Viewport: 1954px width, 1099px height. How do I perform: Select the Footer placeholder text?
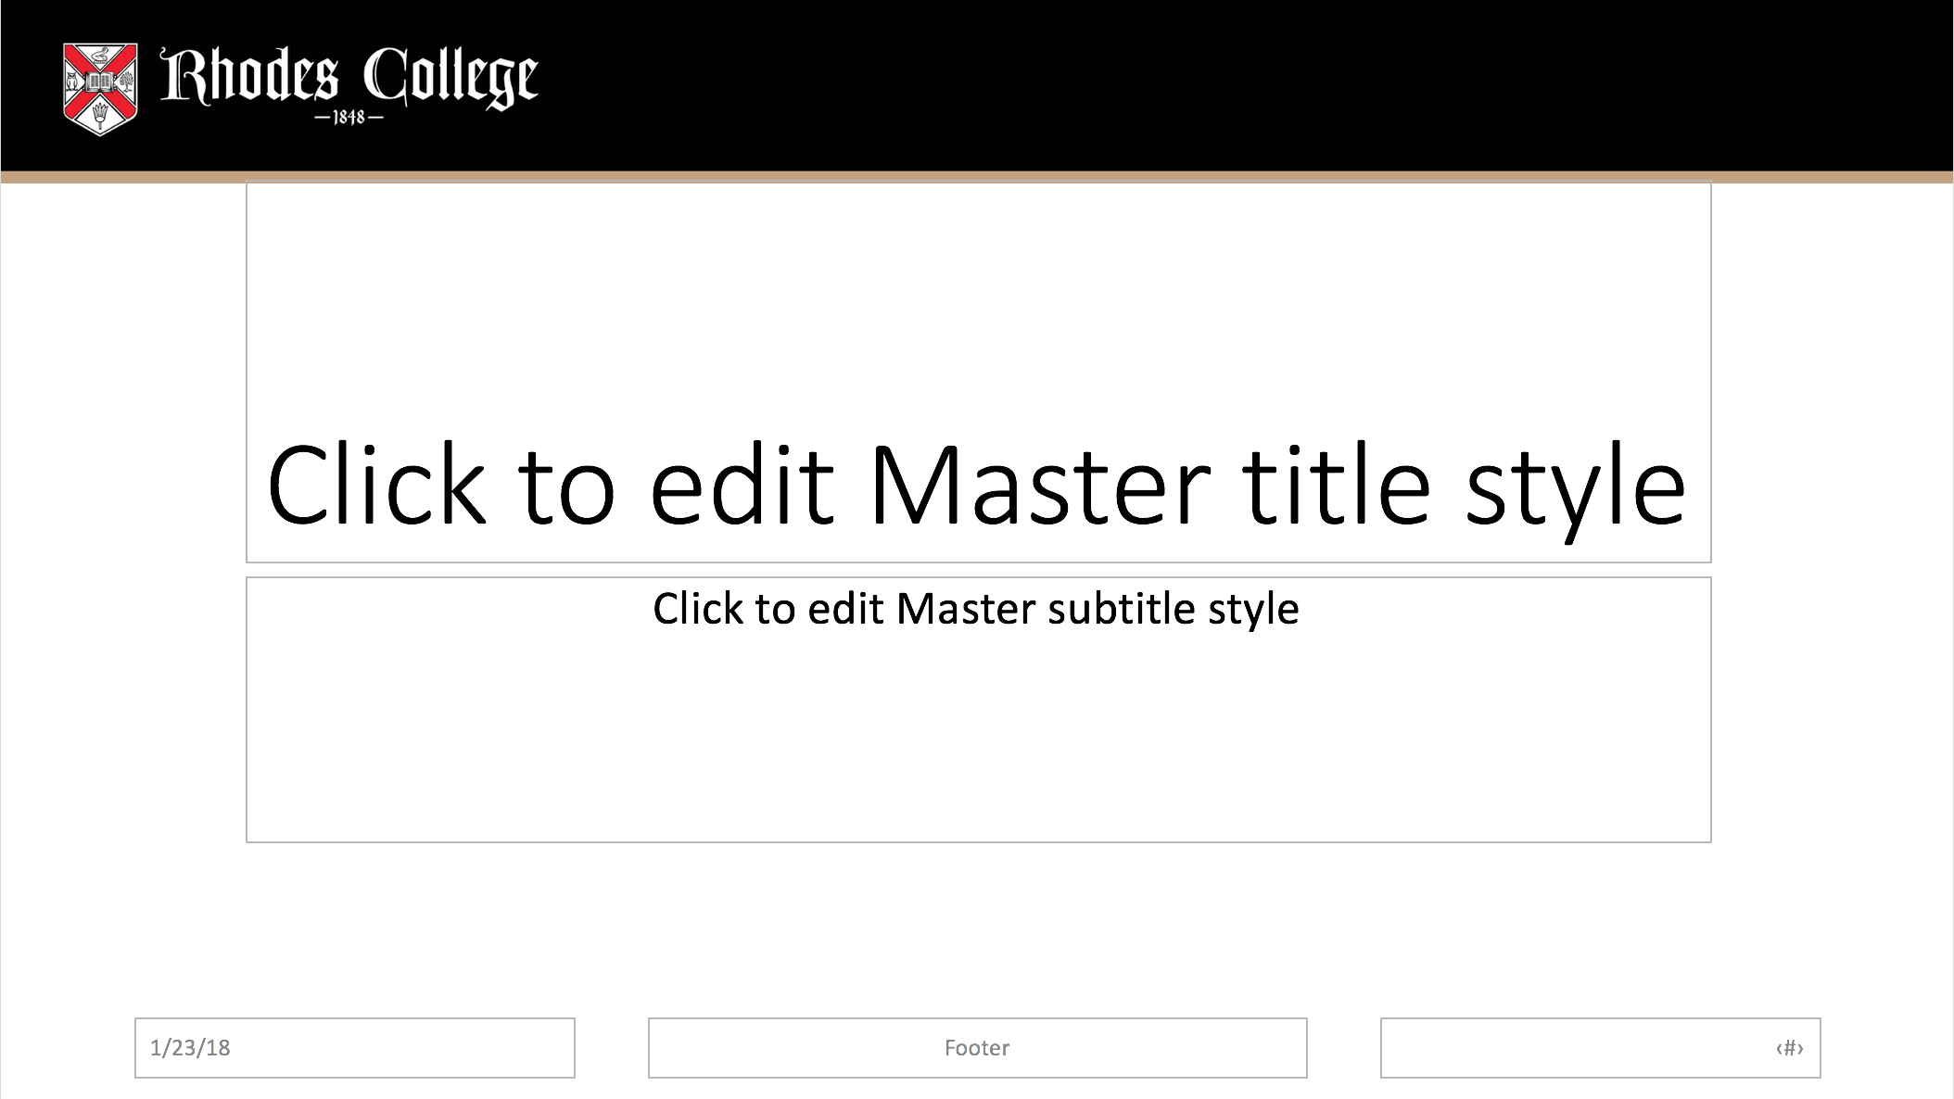click(x=977, y=1048)
